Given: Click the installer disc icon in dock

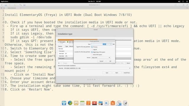Looking at the screenshot, I should pos(119,103).
